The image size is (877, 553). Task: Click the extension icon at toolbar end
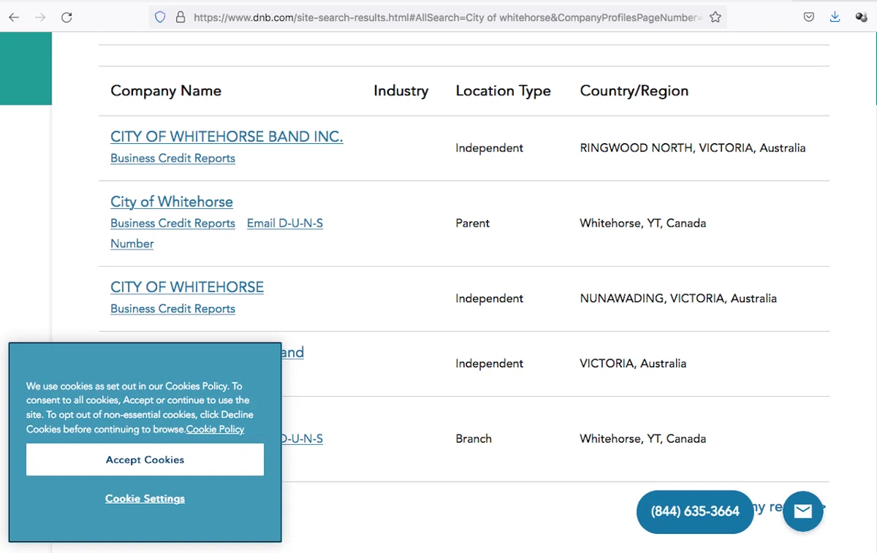click(861, 18)
